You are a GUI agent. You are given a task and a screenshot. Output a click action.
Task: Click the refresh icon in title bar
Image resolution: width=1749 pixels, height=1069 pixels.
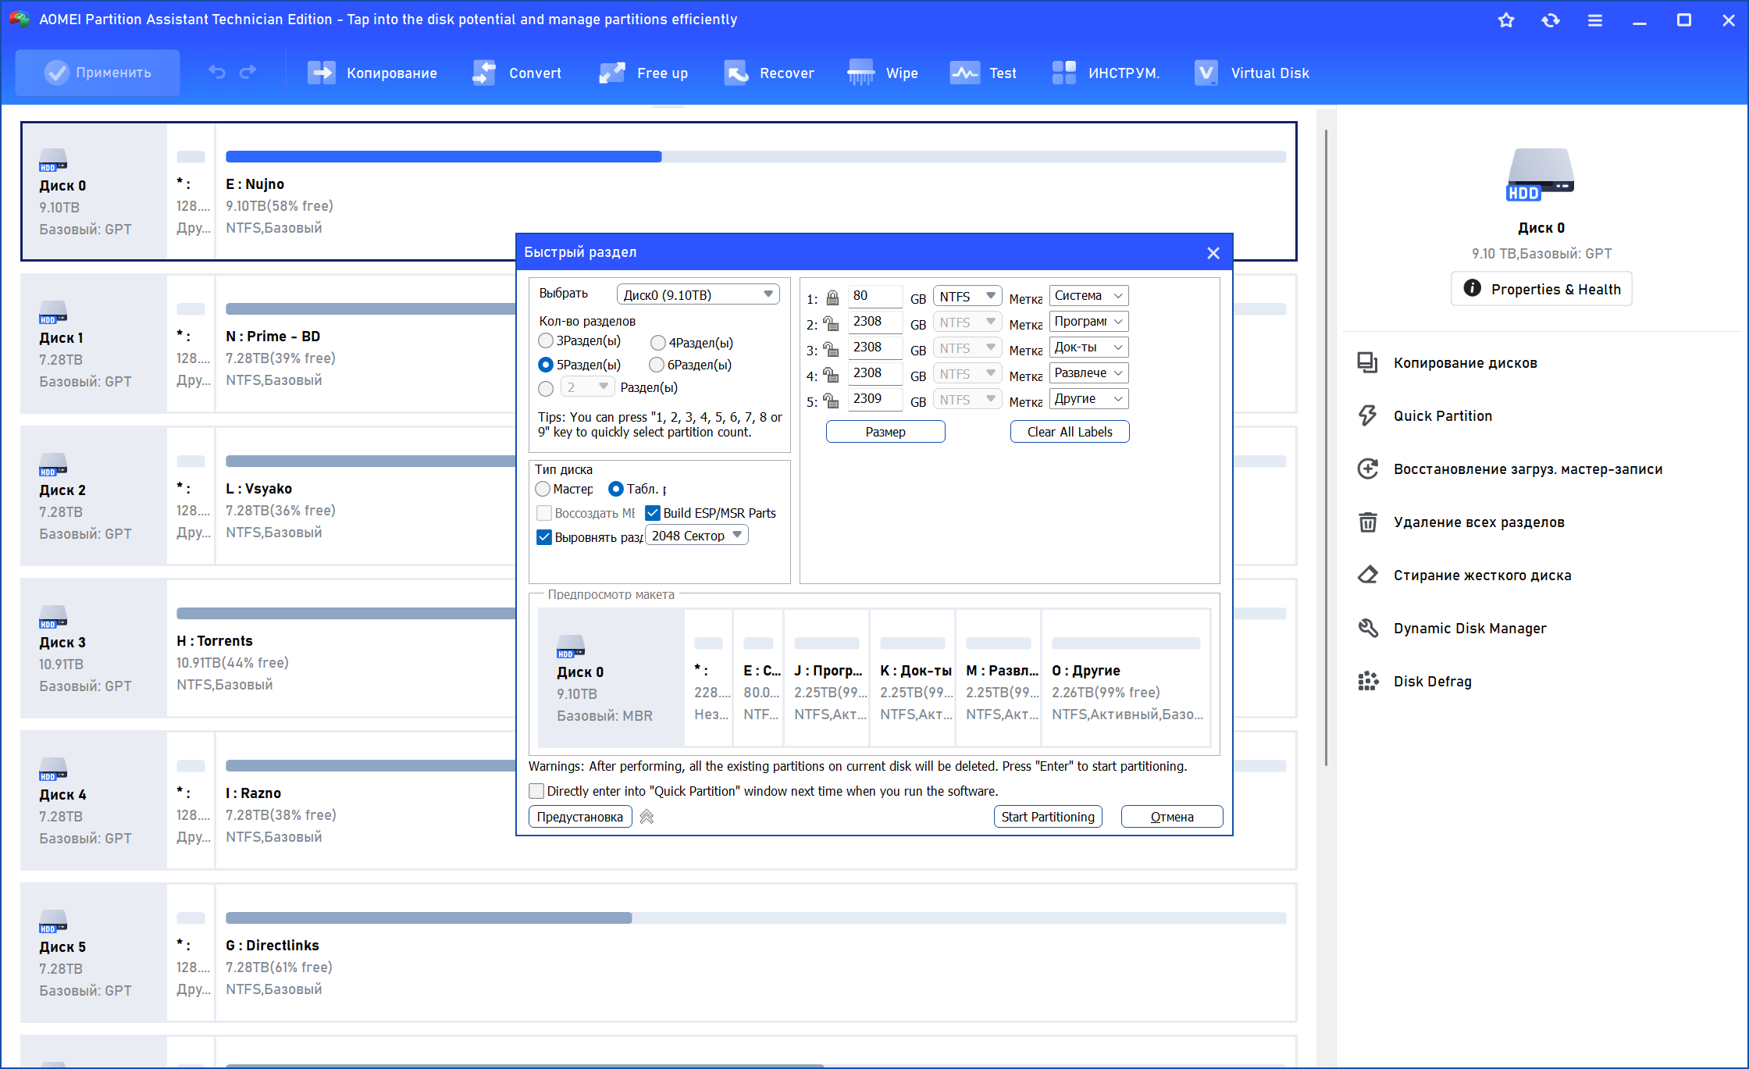pos(1551,20)
